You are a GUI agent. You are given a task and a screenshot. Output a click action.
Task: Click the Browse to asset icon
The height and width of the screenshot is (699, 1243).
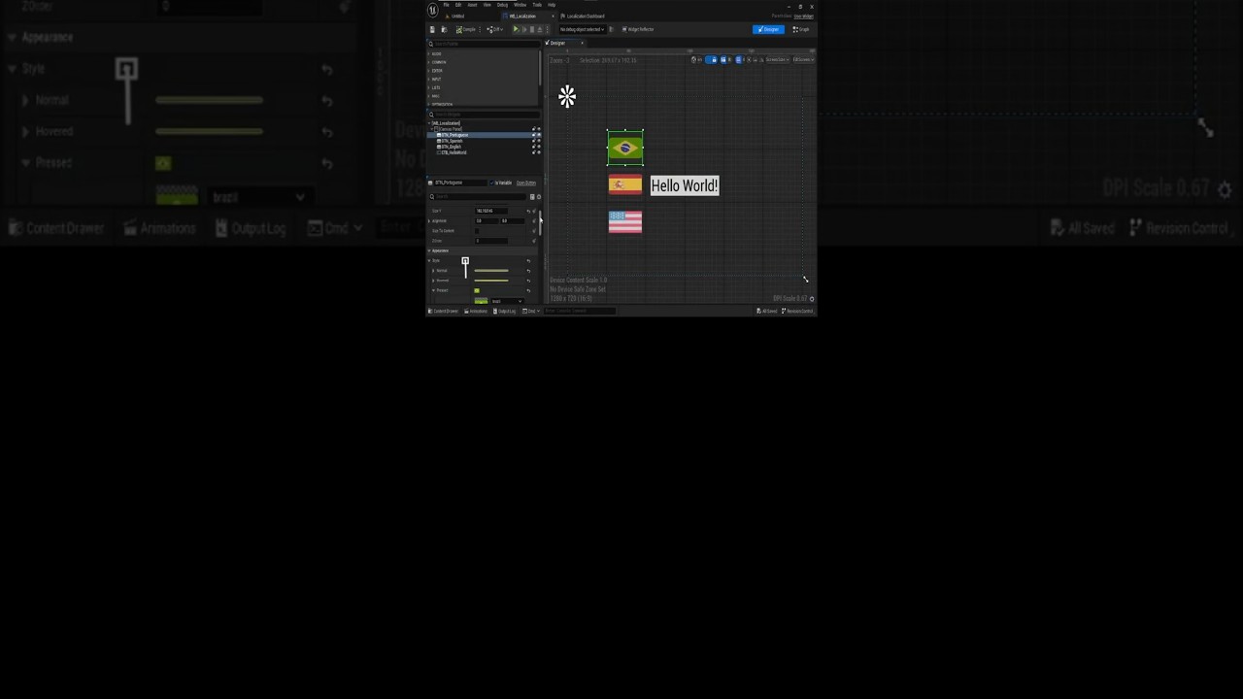click(444, 29)
